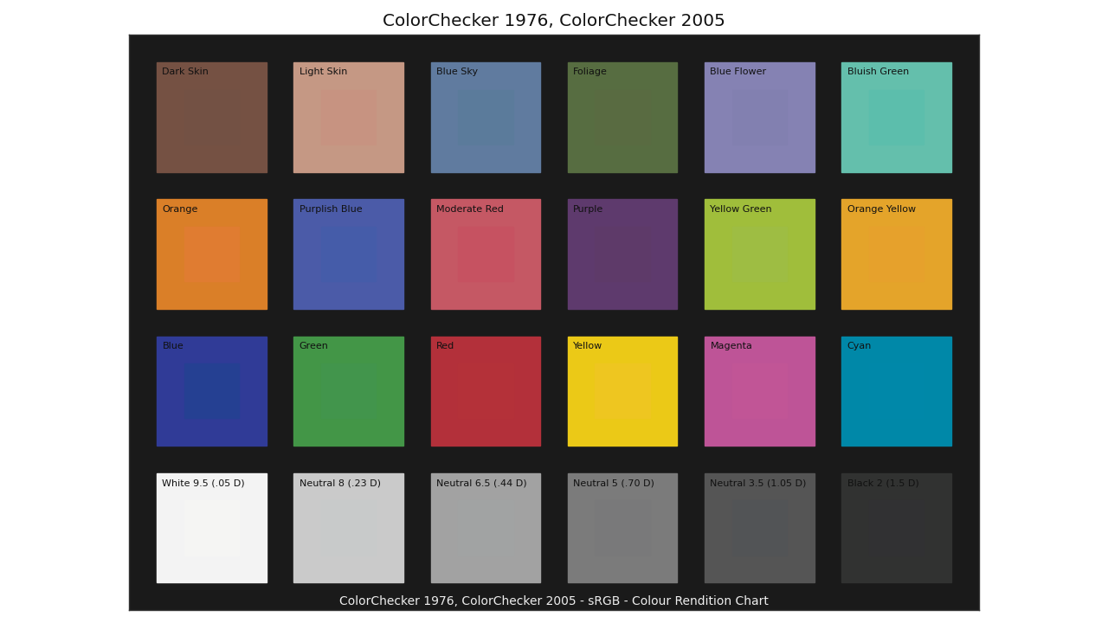Viewport: 1108px width, 623px height.
Task: Select the Green swatch
Action: [349, 391]
